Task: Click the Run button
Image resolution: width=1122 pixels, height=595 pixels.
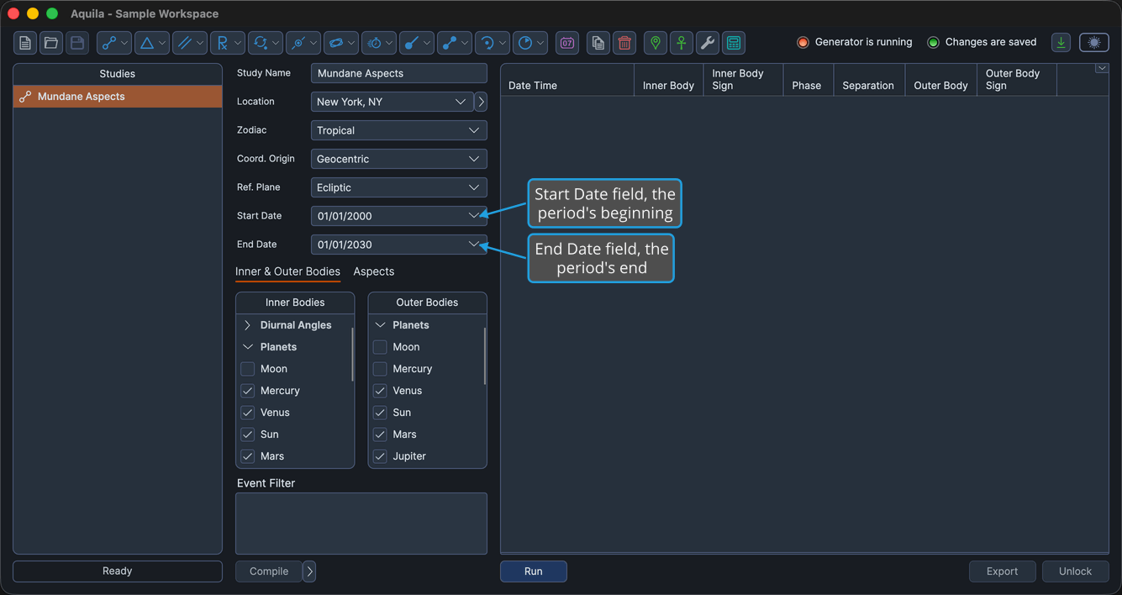Action: tap(534, 571)
